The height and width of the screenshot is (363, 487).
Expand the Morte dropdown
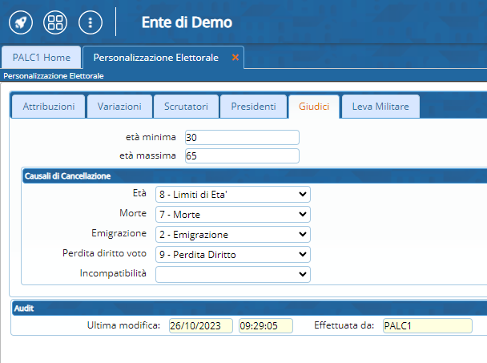pos(232,214)
